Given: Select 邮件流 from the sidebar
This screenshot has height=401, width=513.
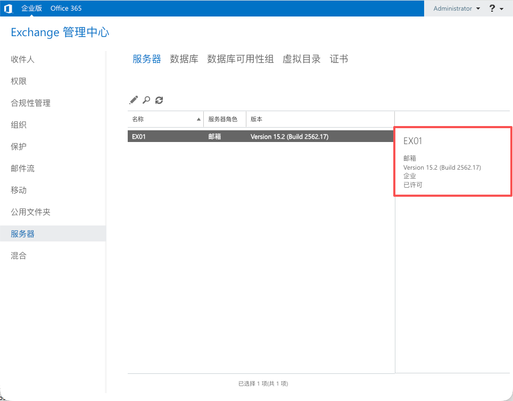Looking at the screenshot, I should click(x=23, y=169).
